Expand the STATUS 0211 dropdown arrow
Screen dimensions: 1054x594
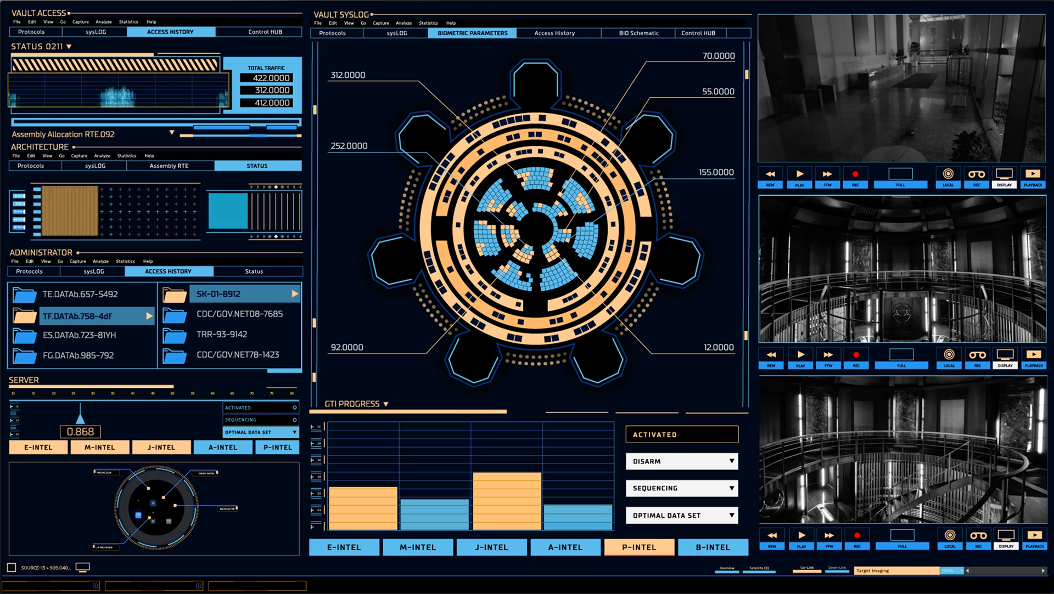tap(69, 47)
